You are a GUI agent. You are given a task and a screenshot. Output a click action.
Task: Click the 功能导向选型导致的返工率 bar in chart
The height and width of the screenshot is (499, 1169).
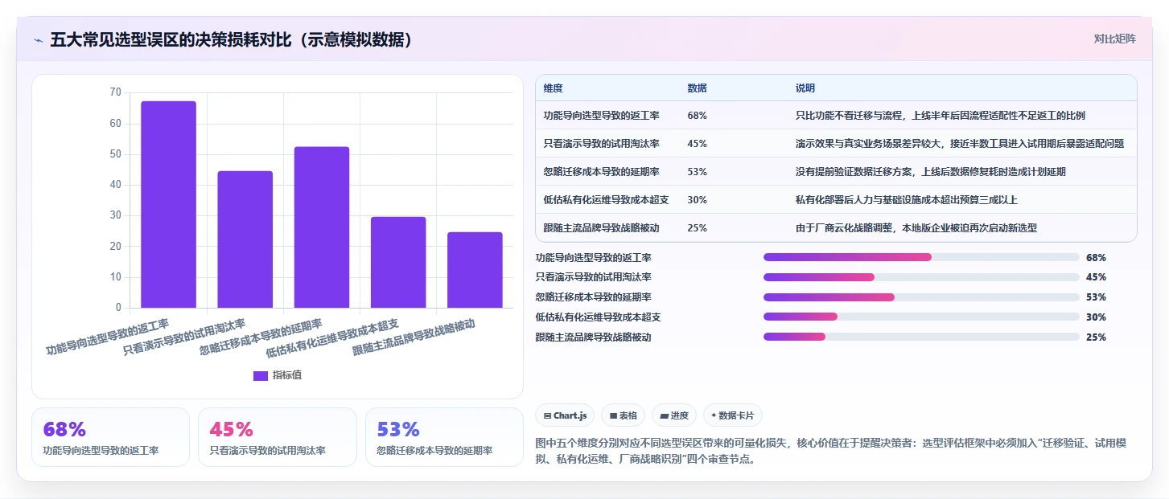tap(168, 204)
